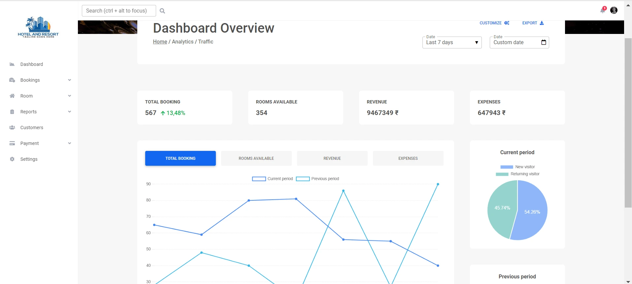Click the Settings gear icon
This screenshot has width=632, height=284.
[12, 159]
